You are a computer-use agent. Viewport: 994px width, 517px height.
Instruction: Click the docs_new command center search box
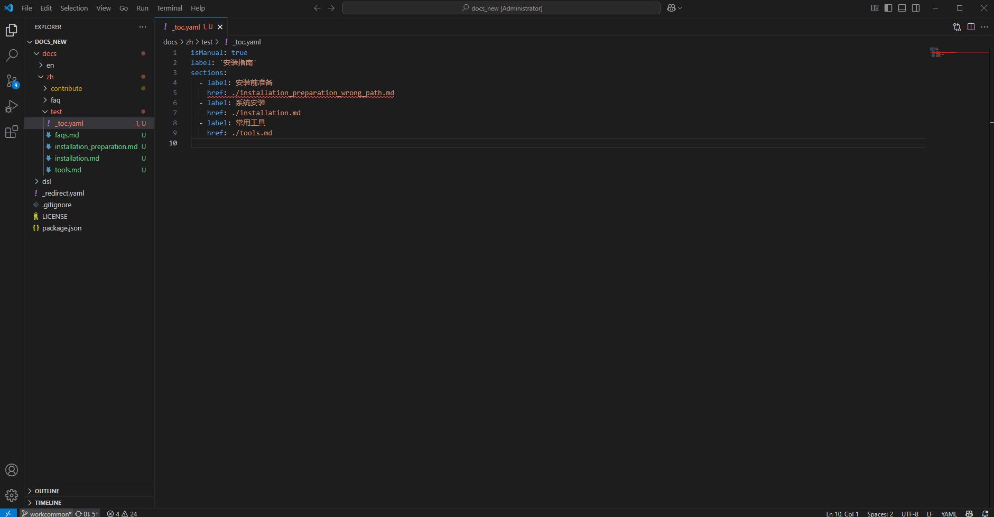[x=501, y=8]
